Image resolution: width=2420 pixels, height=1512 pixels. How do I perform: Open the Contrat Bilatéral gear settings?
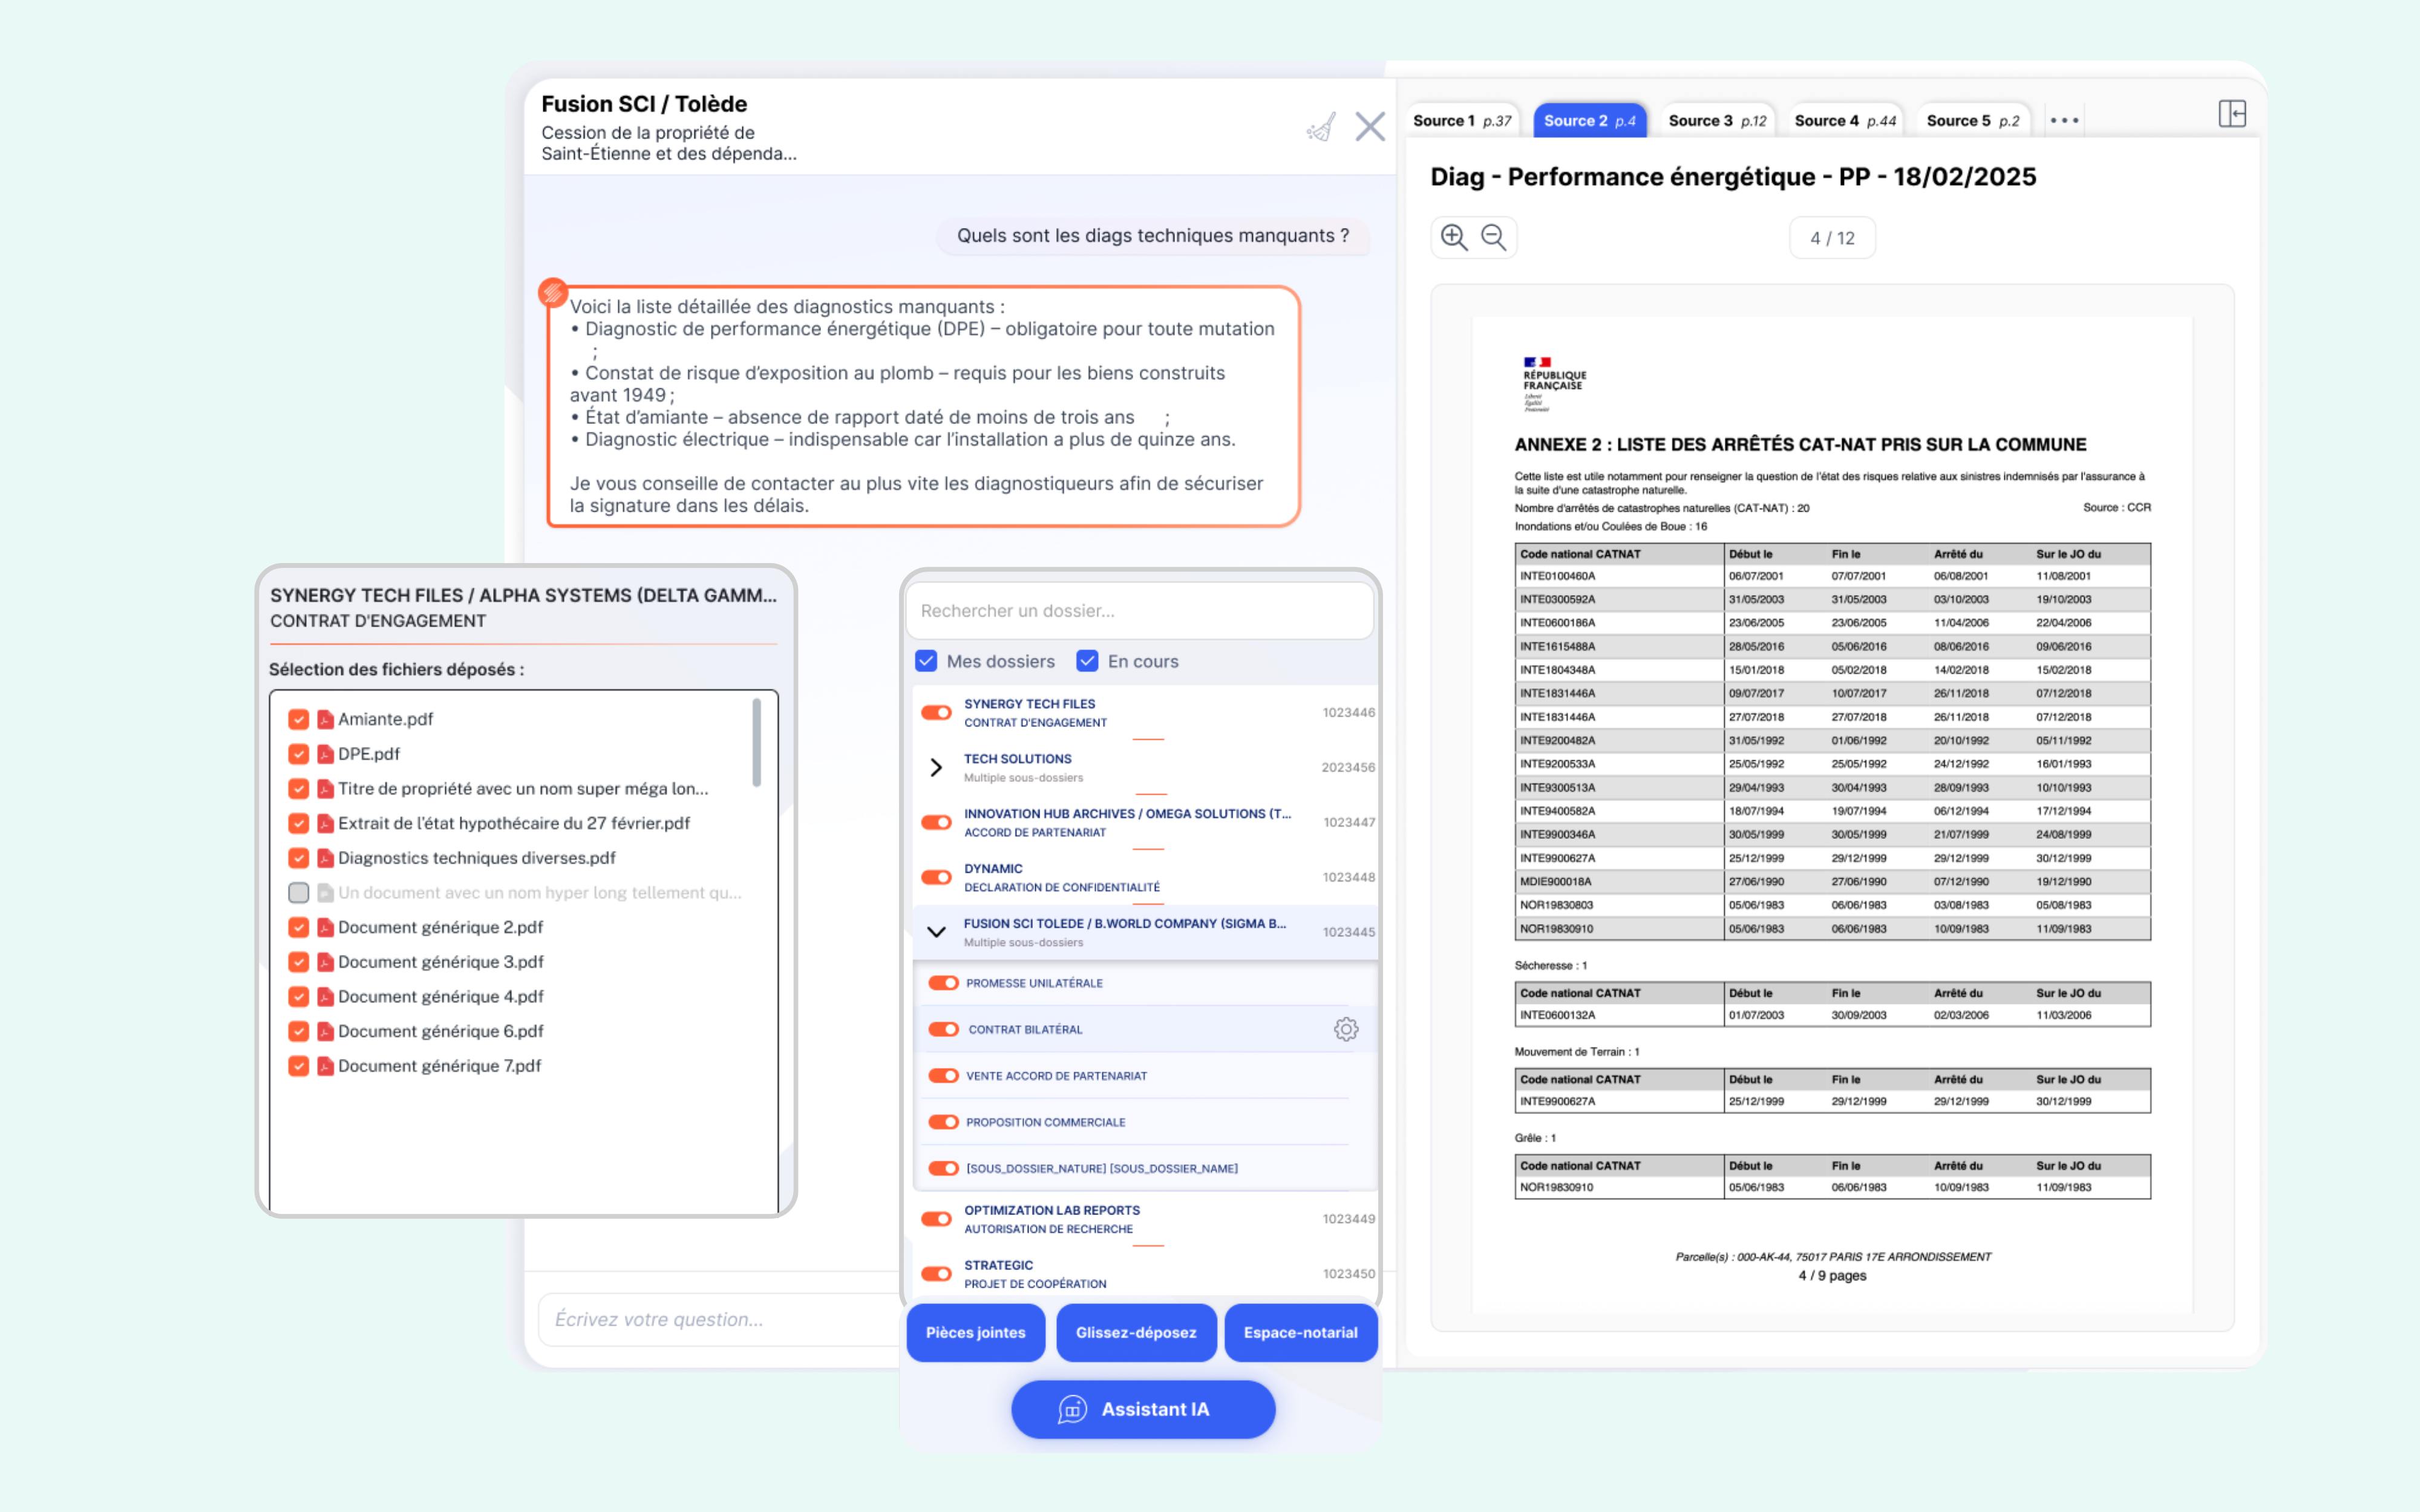pyautogui.click(x=1345, y=1029)
